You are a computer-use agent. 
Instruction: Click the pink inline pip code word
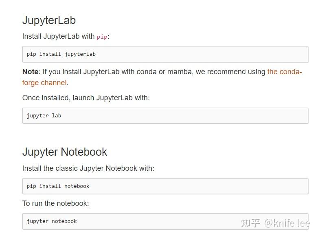[102, 37]
